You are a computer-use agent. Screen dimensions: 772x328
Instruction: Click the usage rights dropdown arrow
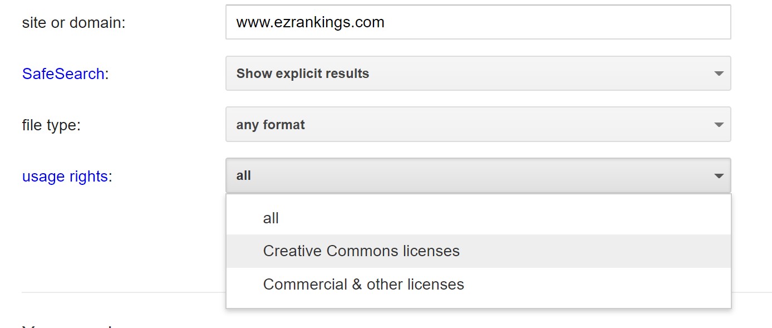(x=719, y=176)
